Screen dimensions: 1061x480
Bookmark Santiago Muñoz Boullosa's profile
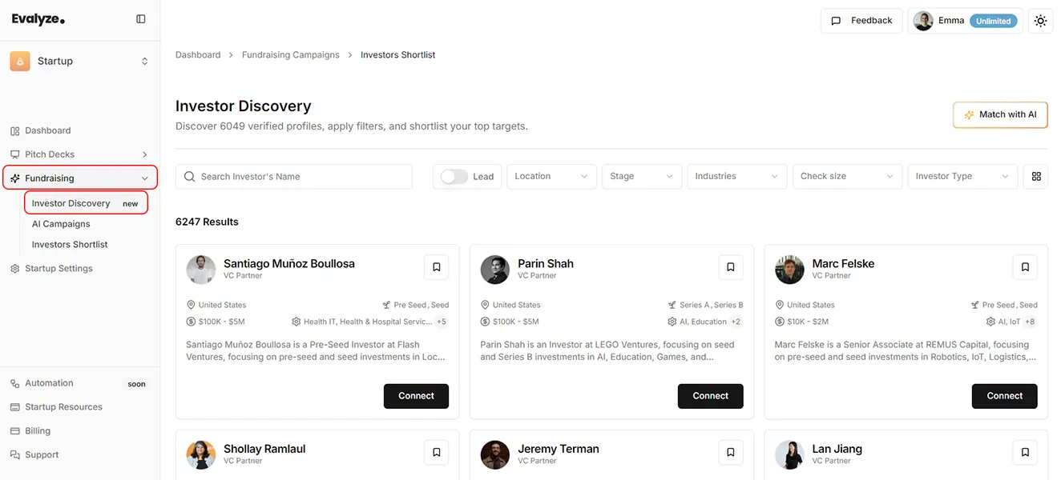436,266
